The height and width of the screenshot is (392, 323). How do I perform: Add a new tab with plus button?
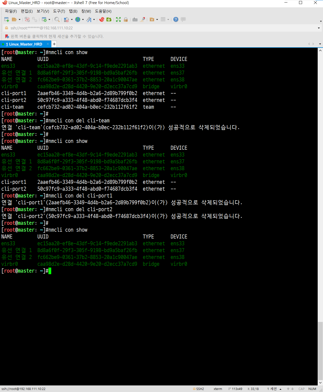tap(54, 44)
